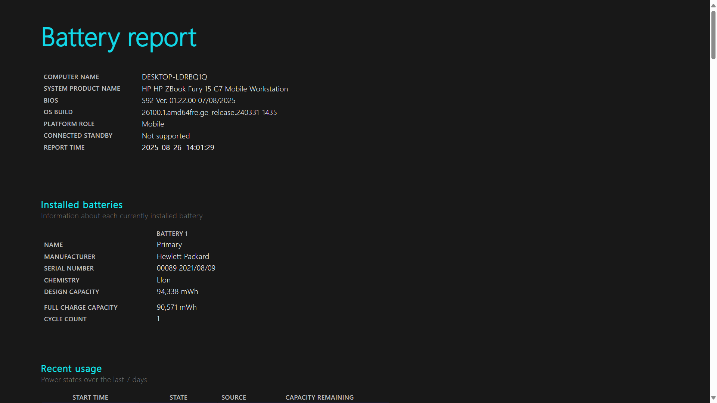
Task: Click the START TIME column header
Action: (90, 397)
